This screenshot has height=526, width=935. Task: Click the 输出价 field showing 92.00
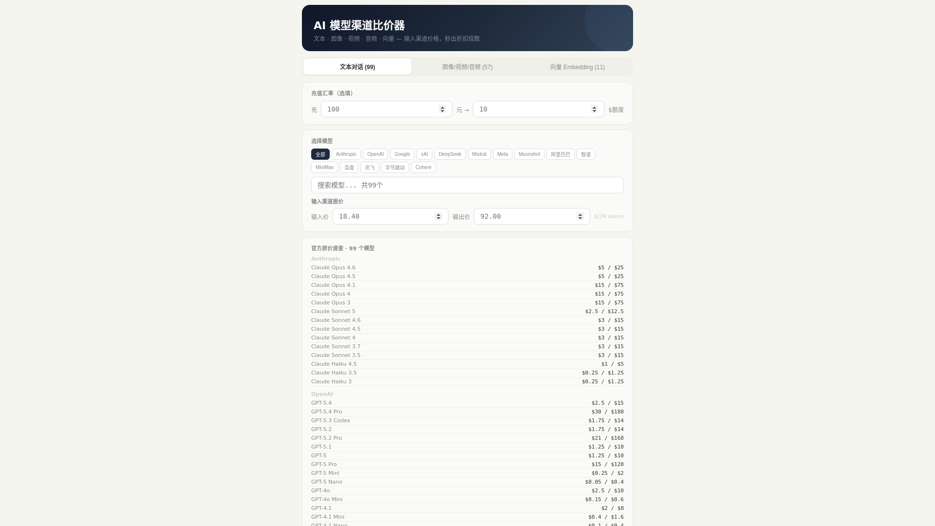coord(532,216)
